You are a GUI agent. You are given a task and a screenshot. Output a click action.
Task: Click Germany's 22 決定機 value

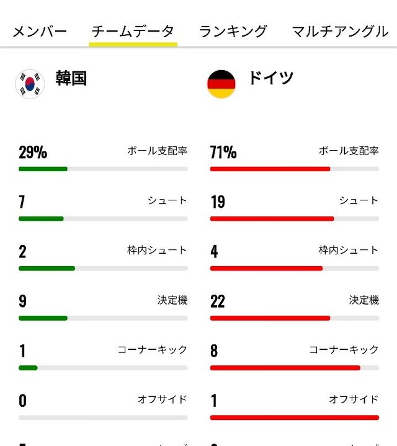tap(218, 301)
